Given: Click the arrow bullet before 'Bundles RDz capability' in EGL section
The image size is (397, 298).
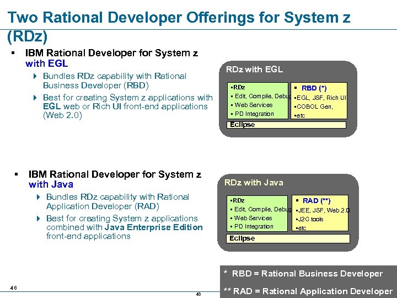Looking at the screenshot, I should (35, 76).
